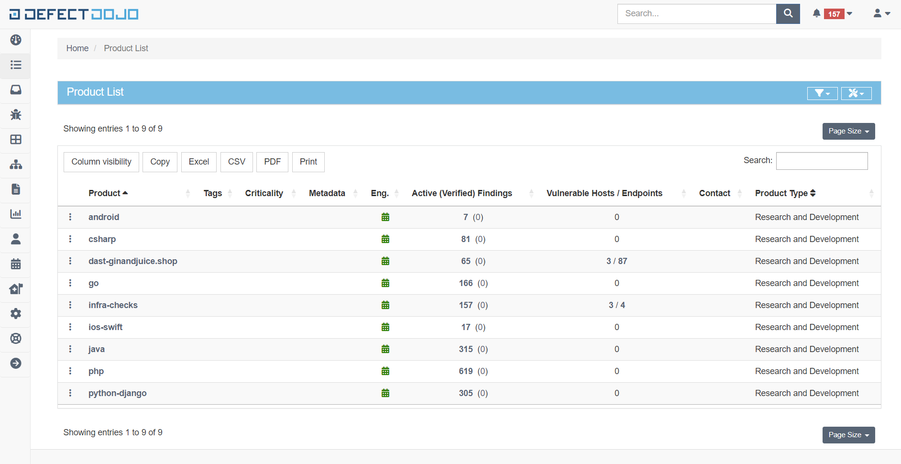Viewport: 901px width, 464px height.
Task: Open the Questionnaires house-flag icon in sidebar
Action: [16, 289]
